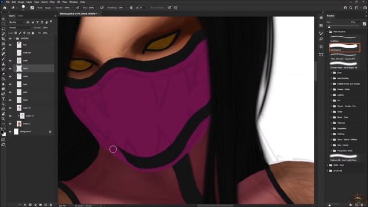Expand the Leather brush folder

pos(331,95)
